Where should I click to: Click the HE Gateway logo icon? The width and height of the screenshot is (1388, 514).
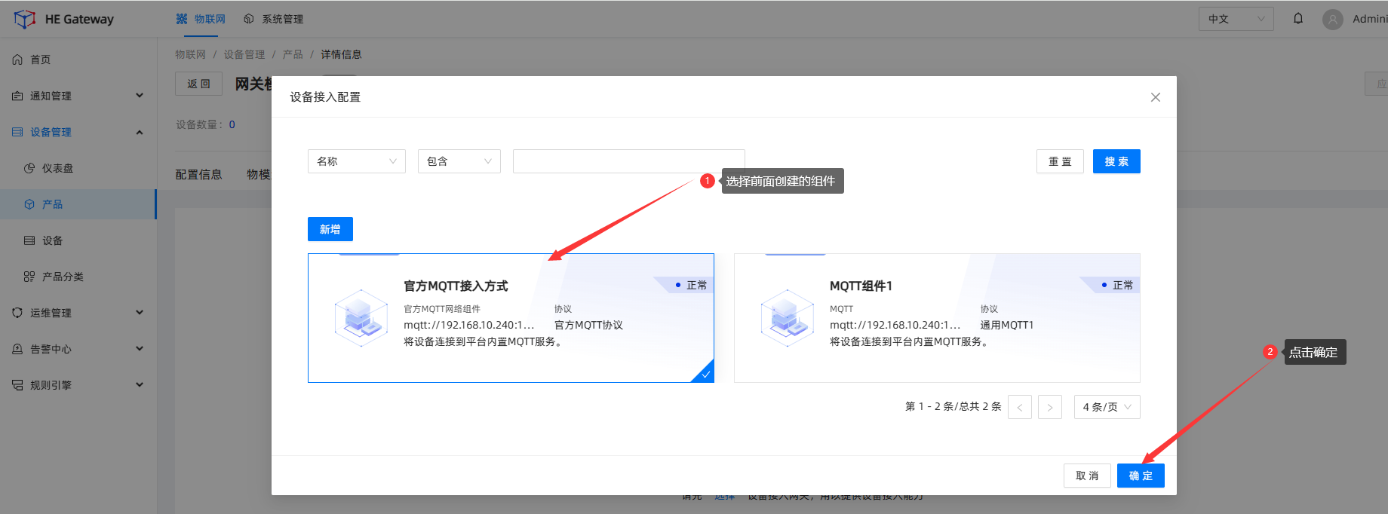(x=24, y=19)
